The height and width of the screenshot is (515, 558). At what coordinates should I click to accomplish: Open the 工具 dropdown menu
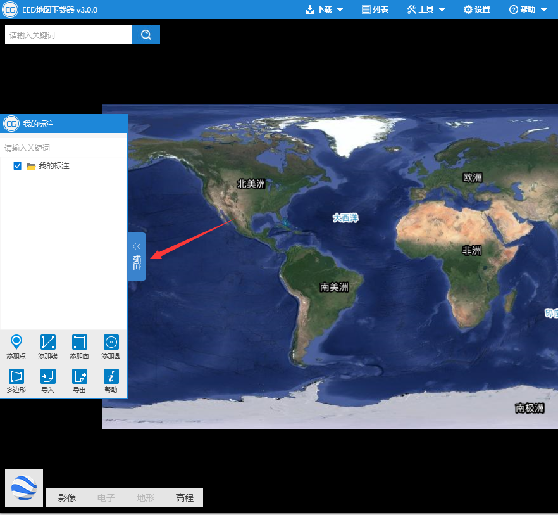point(426,10)
